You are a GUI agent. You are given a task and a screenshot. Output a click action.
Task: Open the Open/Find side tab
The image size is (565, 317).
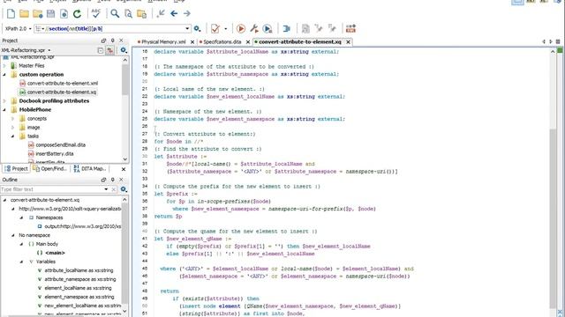(49, 168)
